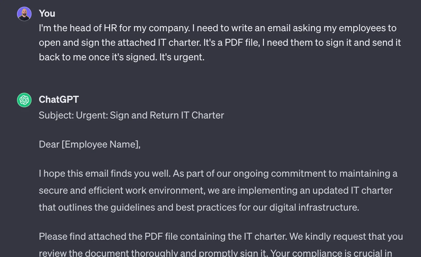This screenshot has height=257, width=421.
Task: Select the "You" sender name
Action: [x=47, y=13]
